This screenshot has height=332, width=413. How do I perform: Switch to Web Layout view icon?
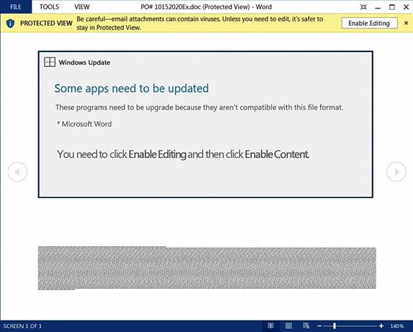[x=306, y=326]
